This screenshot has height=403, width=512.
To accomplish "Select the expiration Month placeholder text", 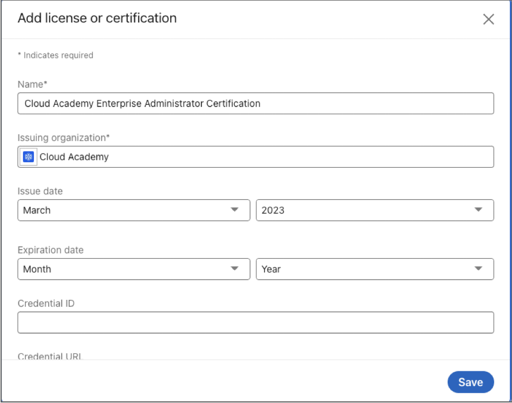I will pos(37,269).
